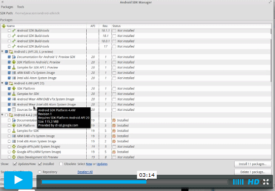Click the wrench icon of Build-tools 18.0.1

click(x=14, y=41)
